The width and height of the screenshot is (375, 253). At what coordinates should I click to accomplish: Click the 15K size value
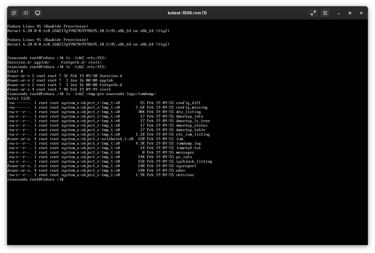click(141, 162)
